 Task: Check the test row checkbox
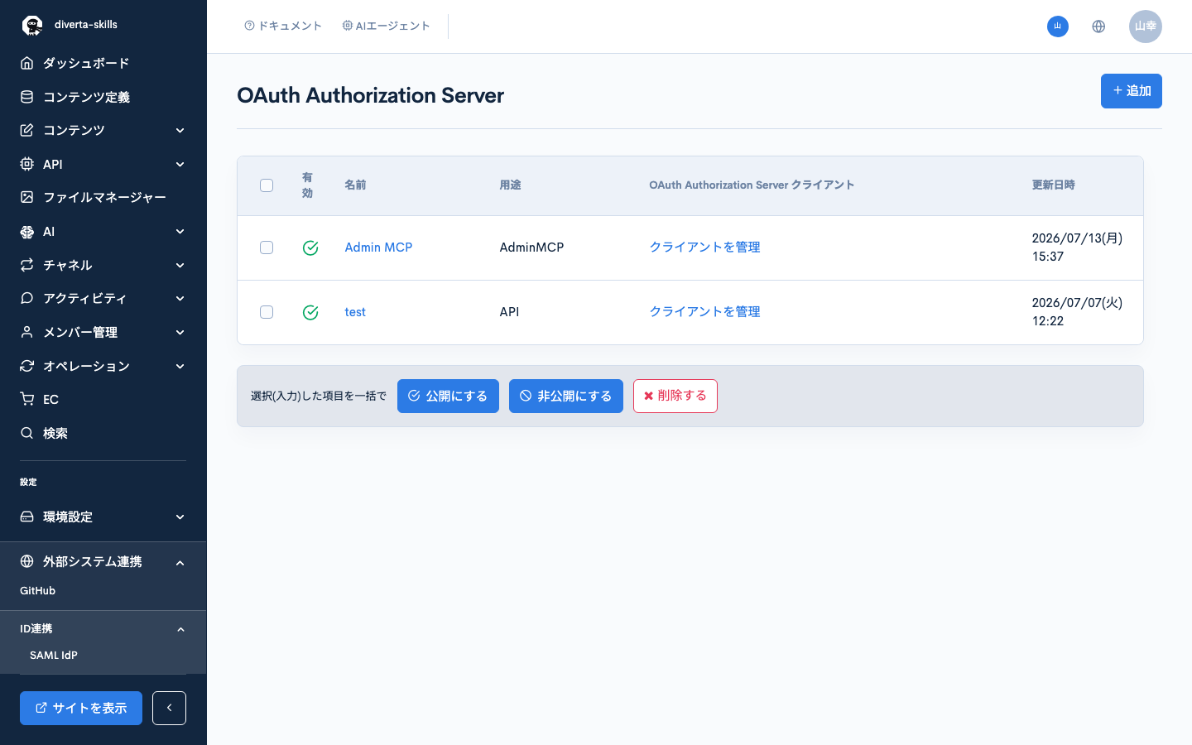point(267,312)
